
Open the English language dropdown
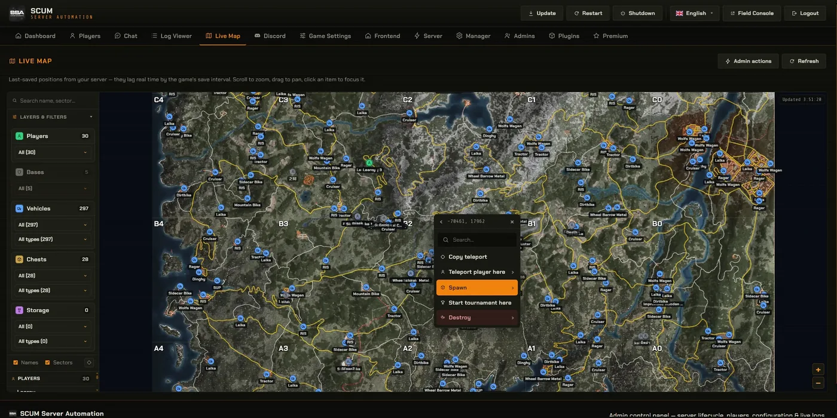coord(695,13)
